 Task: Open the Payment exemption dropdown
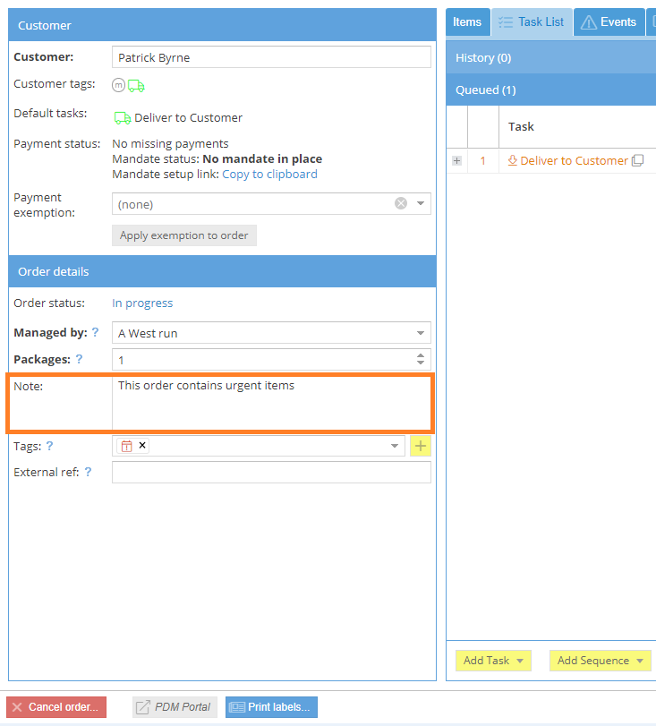tap(422, 204)
